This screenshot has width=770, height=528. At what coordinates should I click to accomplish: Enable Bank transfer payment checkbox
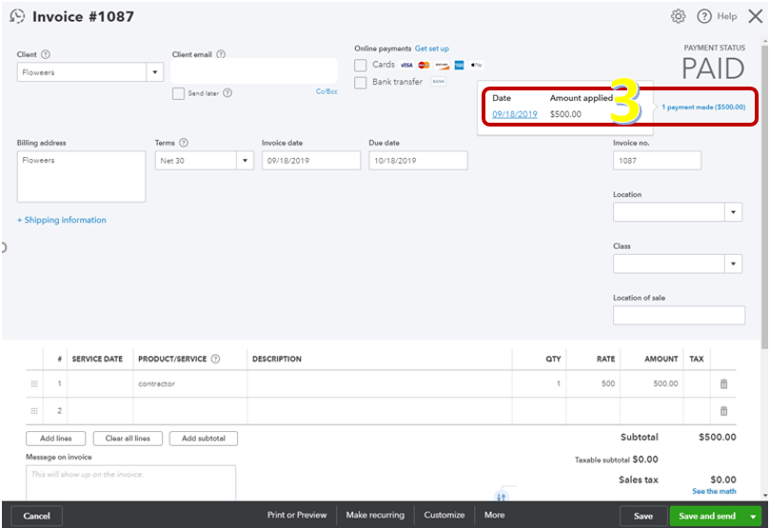361,83
